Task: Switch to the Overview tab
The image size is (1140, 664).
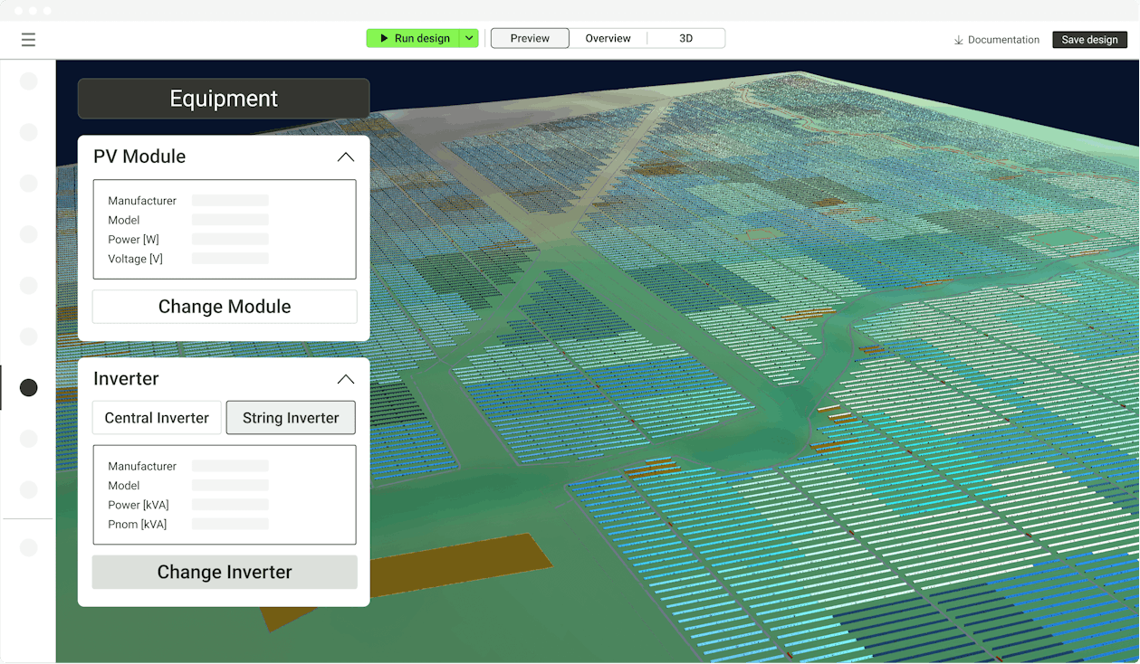Action: click(608, 38)
